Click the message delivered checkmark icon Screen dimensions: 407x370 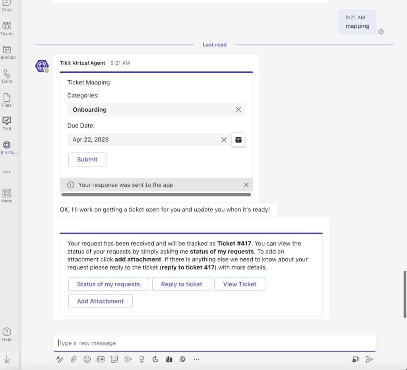[x=381, y=32]
